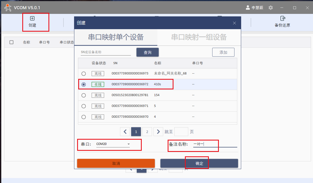The height and width of the screenshot is (183, 313).
Task: Click the user profile icon 李慧颖
Action: click(x=248, y=8)
